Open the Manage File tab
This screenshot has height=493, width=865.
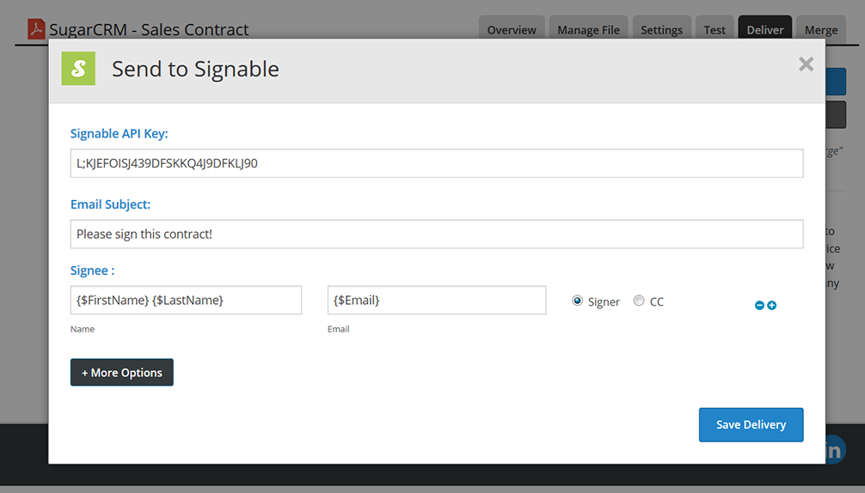[588, 29]
